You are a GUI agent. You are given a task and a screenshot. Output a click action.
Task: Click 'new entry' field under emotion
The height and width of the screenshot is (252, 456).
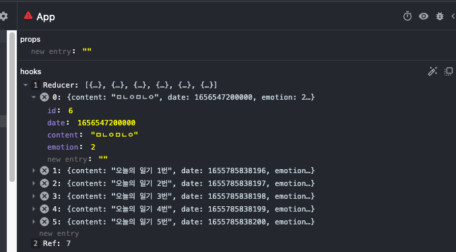pos(67,159)
